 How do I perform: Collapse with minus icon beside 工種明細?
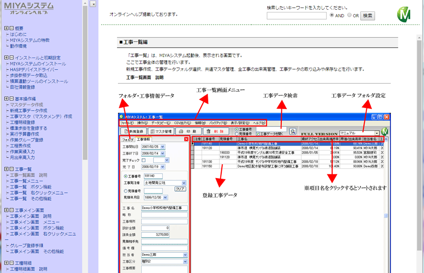[x=11, y=263]
